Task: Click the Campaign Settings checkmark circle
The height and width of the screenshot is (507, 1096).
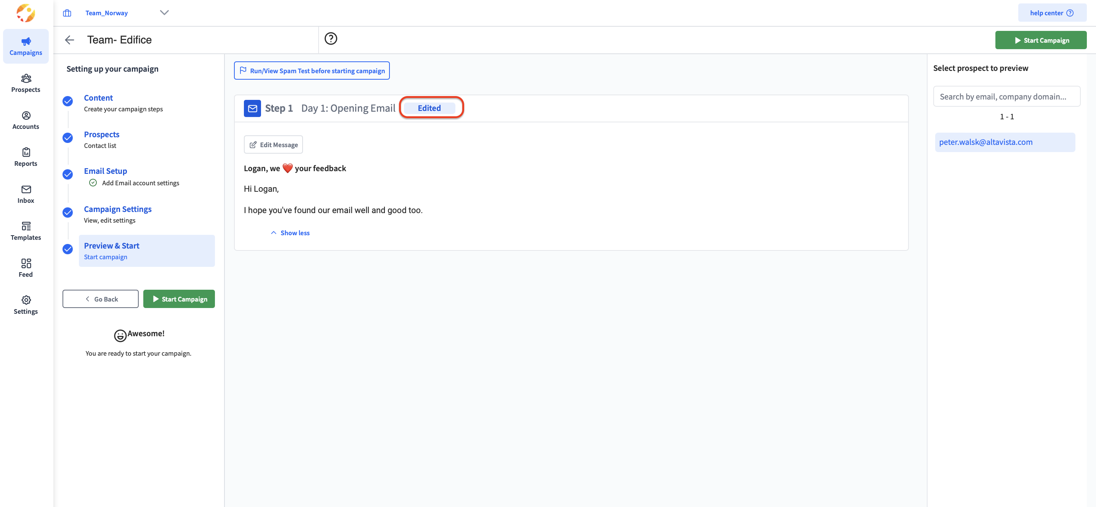Action: (68, 212)
